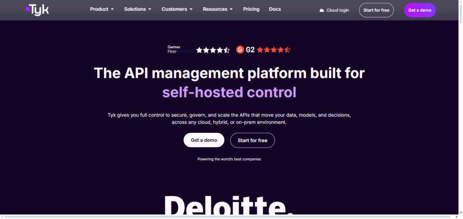This screenshot has width=463, height=219.
Task: Click Start for free in the header
Action: [x=376, y=10]
